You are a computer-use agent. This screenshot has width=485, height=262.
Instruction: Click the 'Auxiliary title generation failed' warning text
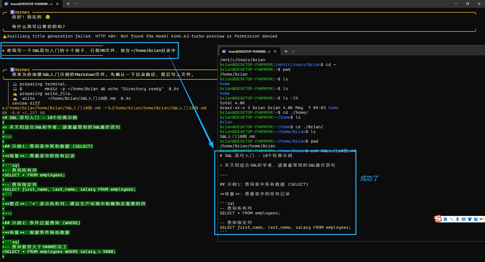pyautogui.click(x=142, y=36)
